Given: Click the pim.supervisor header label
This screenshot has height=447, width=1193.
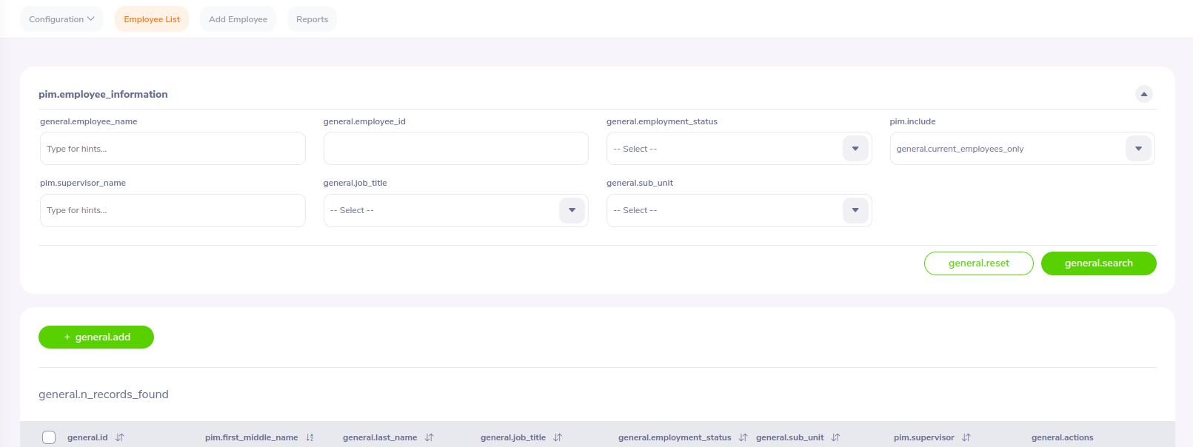Looking at the screenshot, I should coord(924,437).
